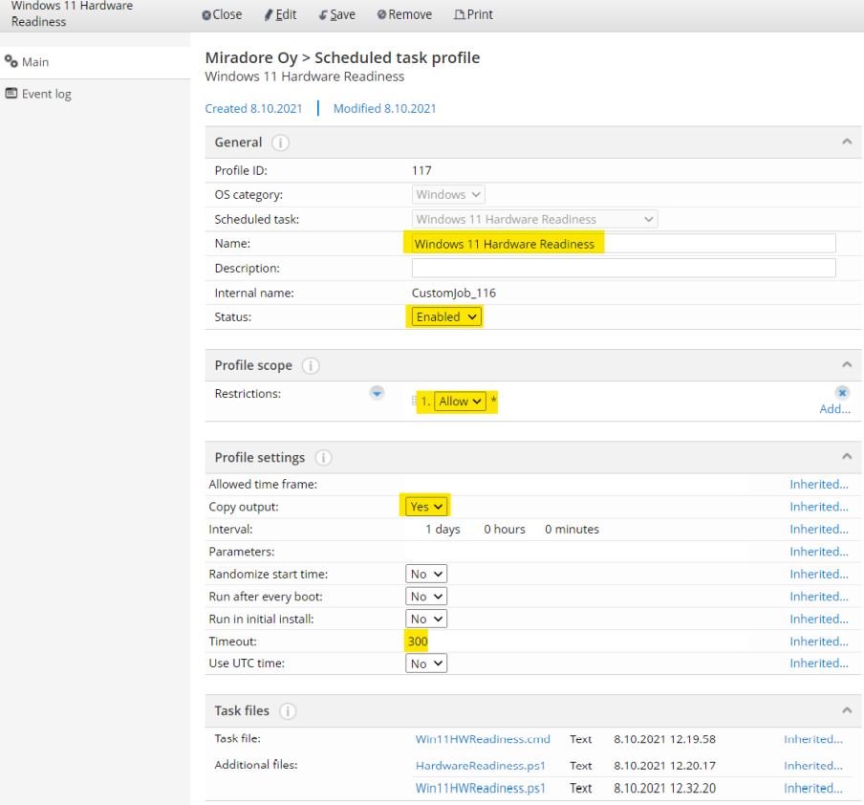This screenshot has width=864, height=805.
Task: Remove restriction with the blue X icon
Action: point(842,393)
